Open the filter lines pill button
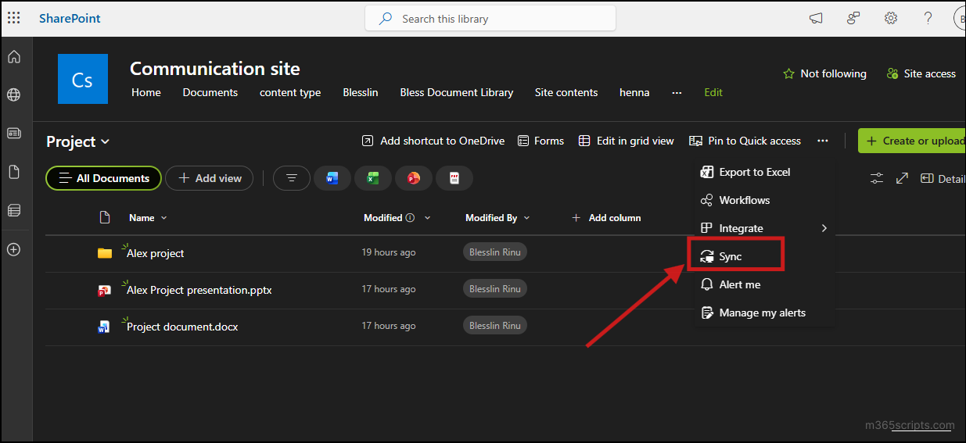The image size is (966, 443). [292, 178]
